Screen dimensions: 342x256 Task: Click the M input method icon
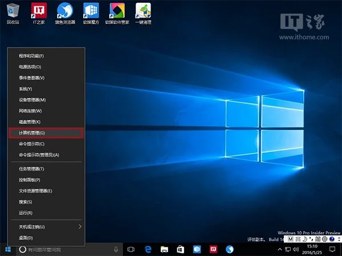pos(291,239)
